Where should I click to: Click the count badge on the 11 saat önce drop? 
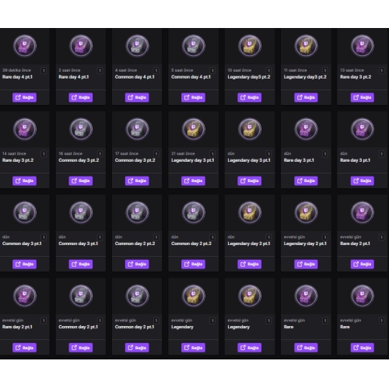[325, 71]
